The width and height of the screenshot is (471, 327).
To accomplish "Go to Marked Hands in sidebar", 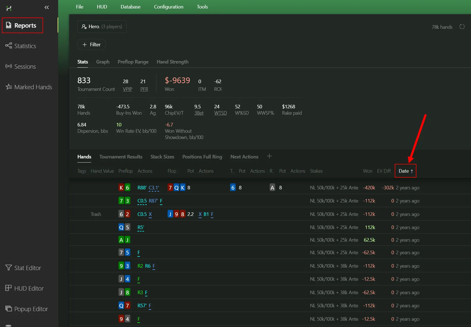I will pos(33,87).
